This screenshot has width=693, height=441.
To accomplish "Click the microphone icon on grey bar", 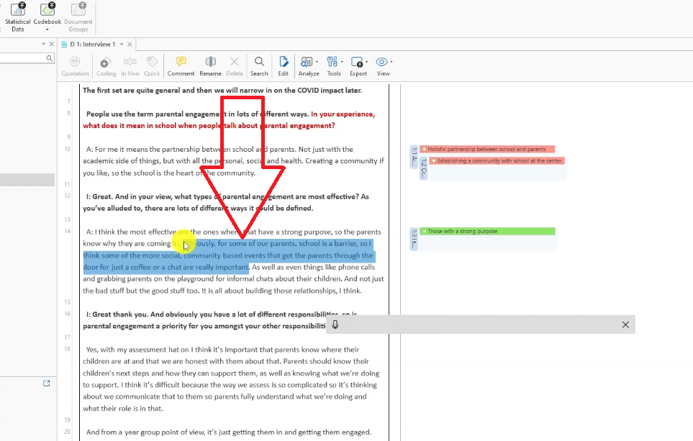I will (x=335, y=324).
